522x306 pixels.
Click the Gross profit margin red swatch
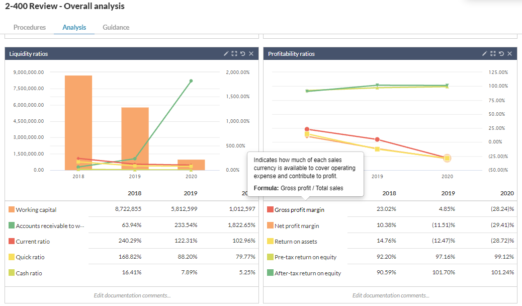tap(270, 210)
